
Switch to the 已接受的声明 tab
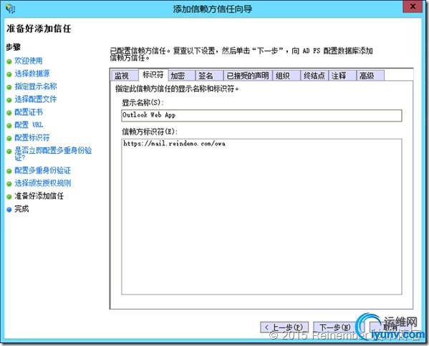248,76
